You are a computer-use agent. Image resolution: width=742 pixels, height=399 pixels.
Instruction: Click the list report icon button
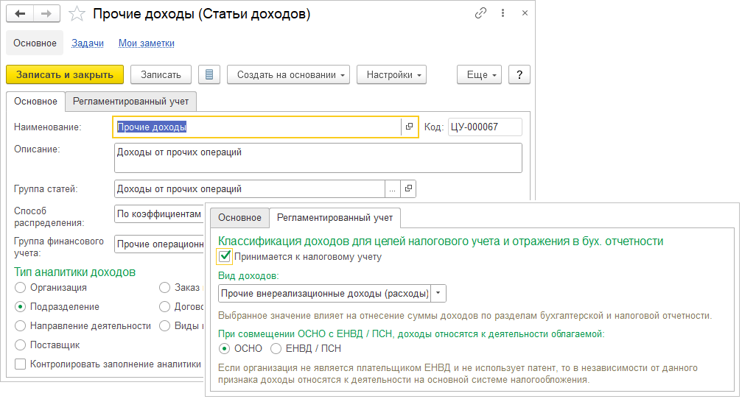pyautogui.click(x=209, y=74)
